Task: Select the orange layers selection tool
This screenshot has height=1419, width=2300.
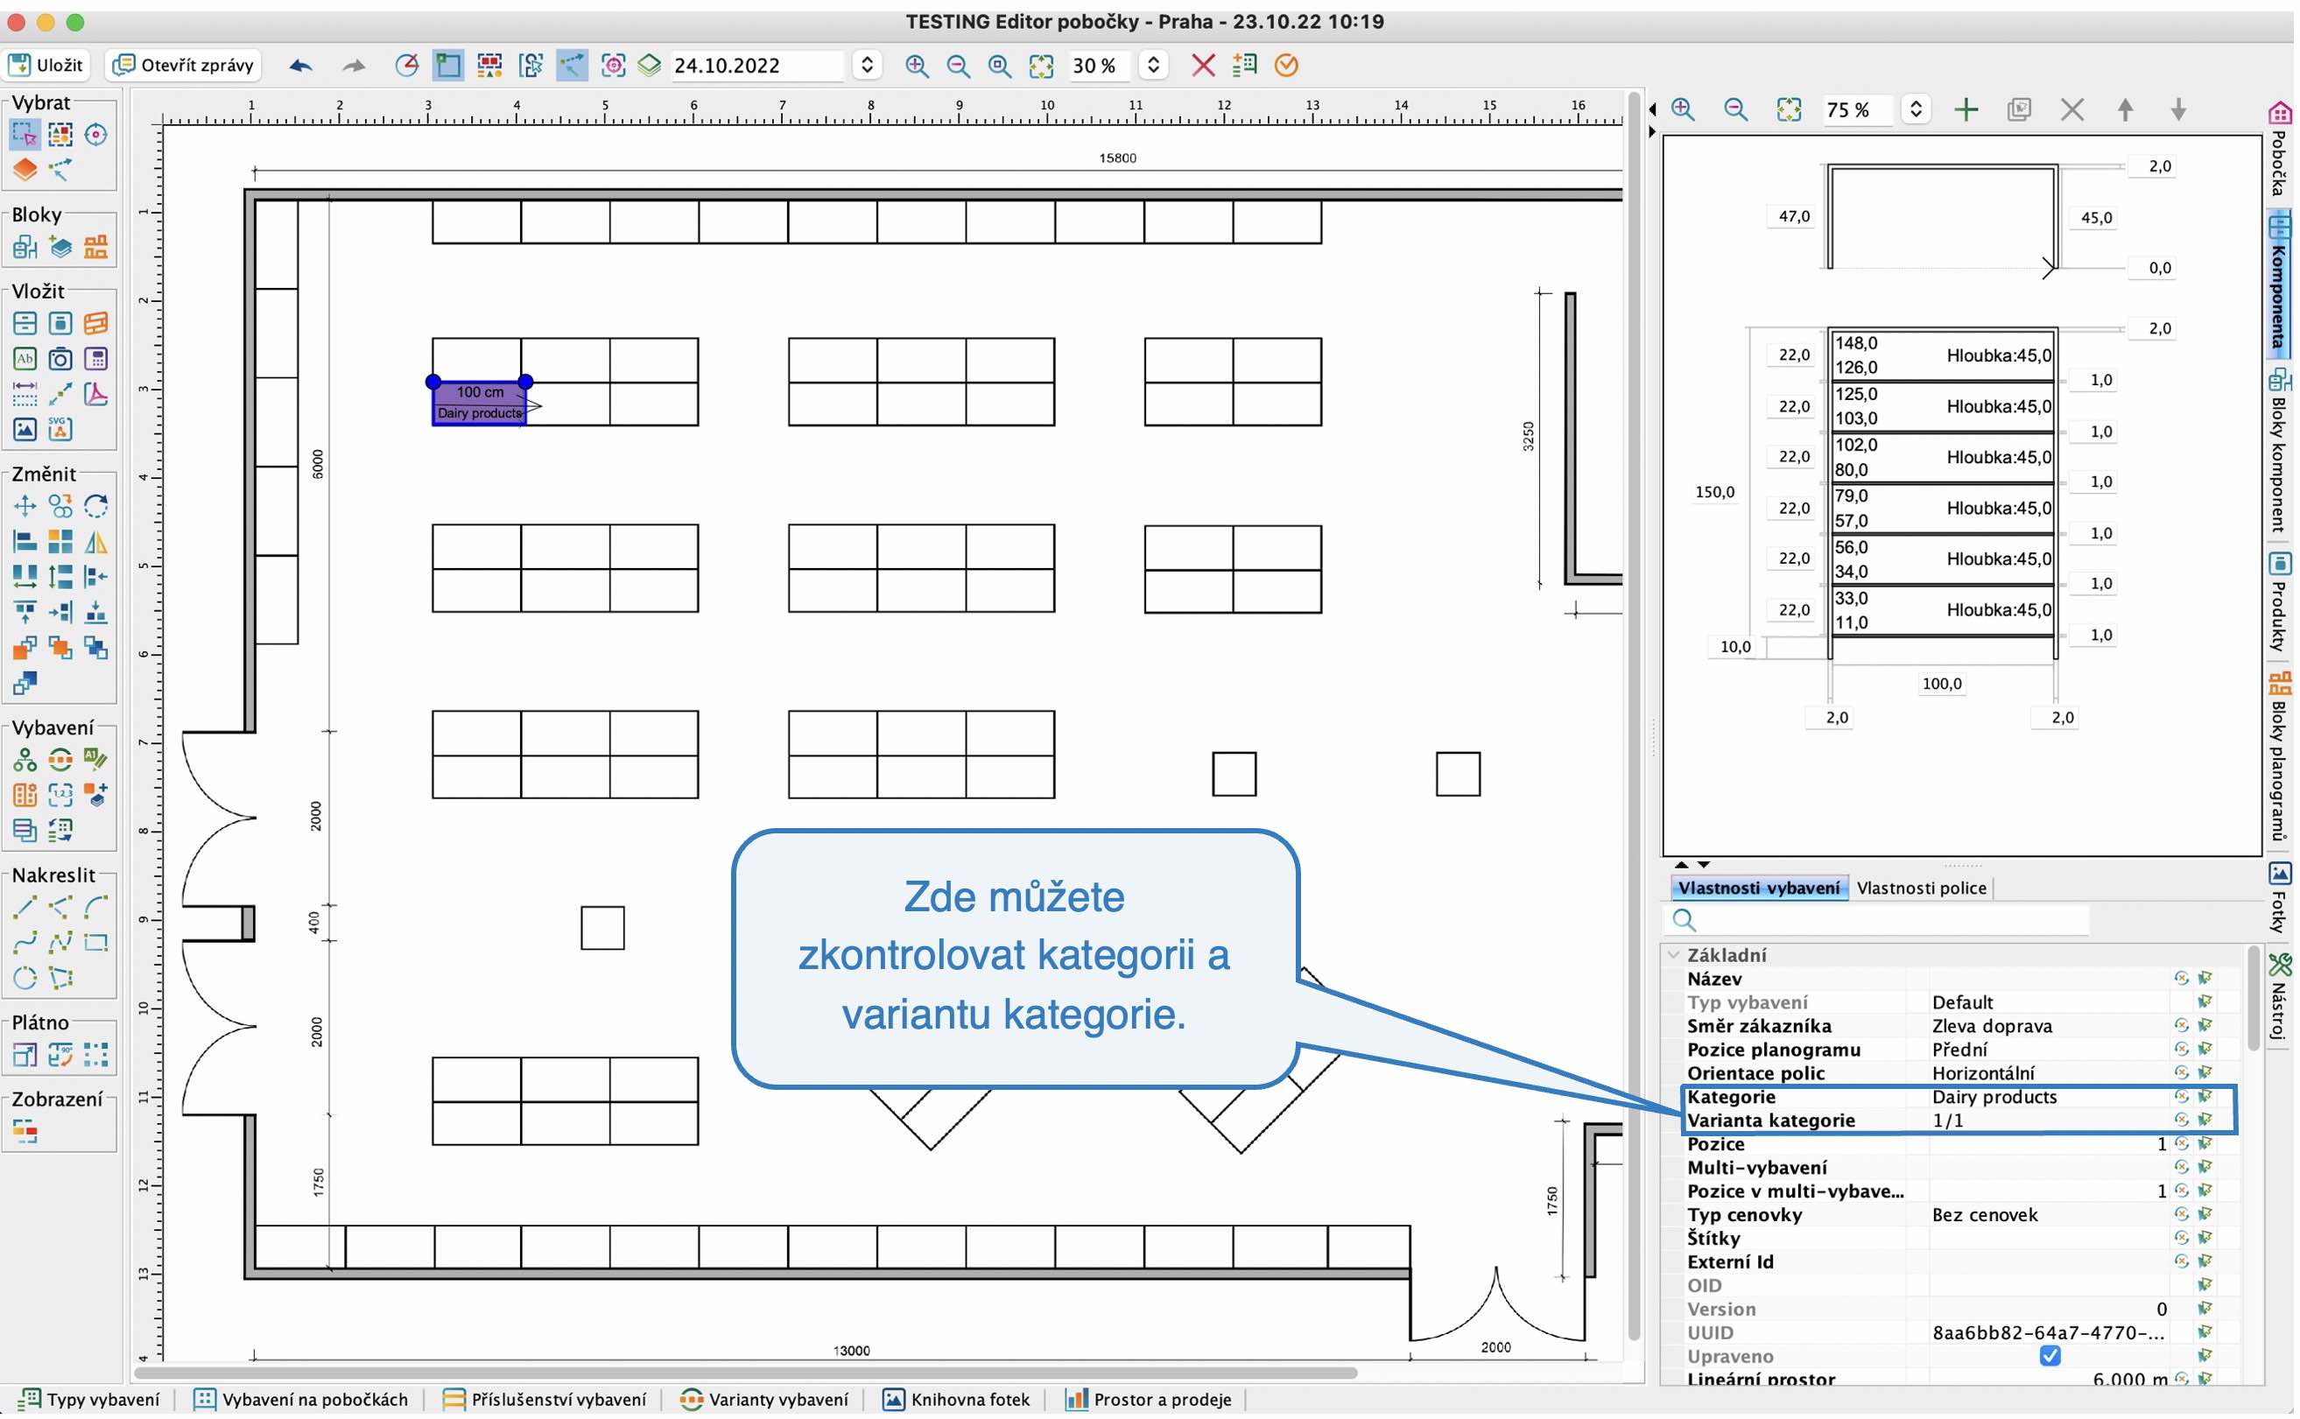Action: [25, 171]
